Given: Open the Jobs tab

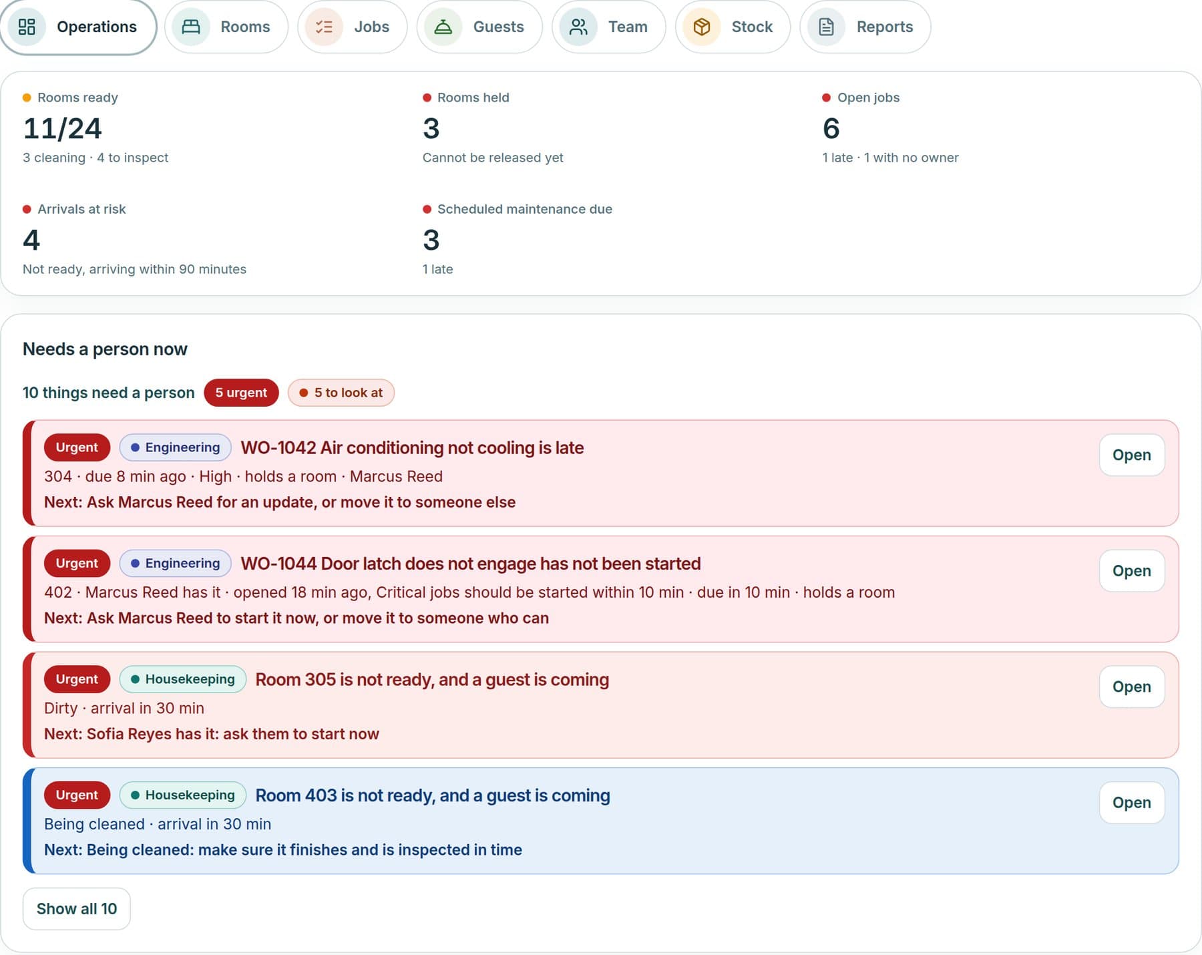Looking at the screenshot, I should (x=353, y=27).
